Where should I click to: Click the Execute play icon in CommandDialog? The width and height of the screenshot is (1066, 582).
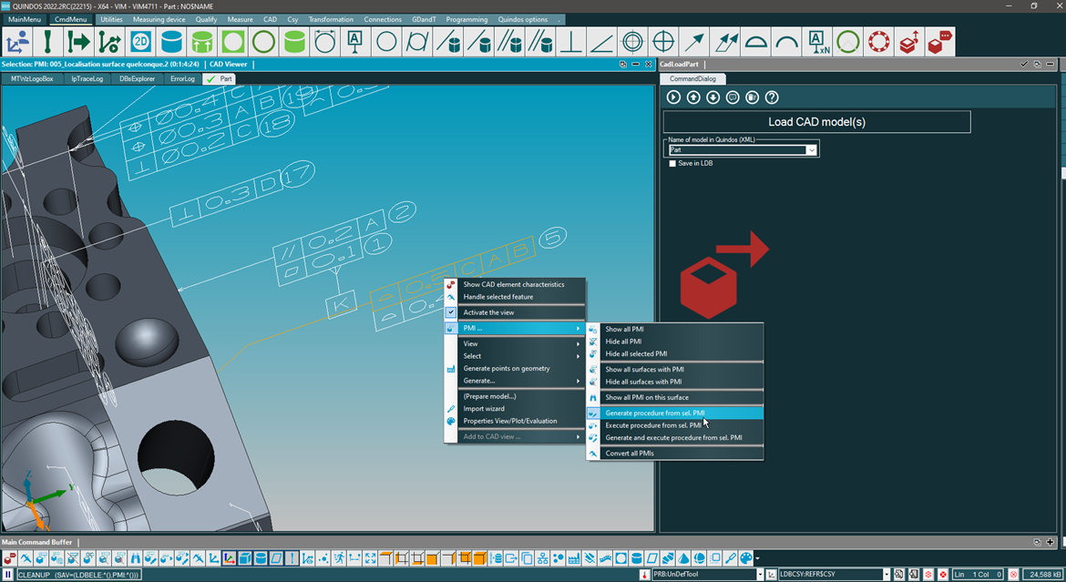point(672,97)
